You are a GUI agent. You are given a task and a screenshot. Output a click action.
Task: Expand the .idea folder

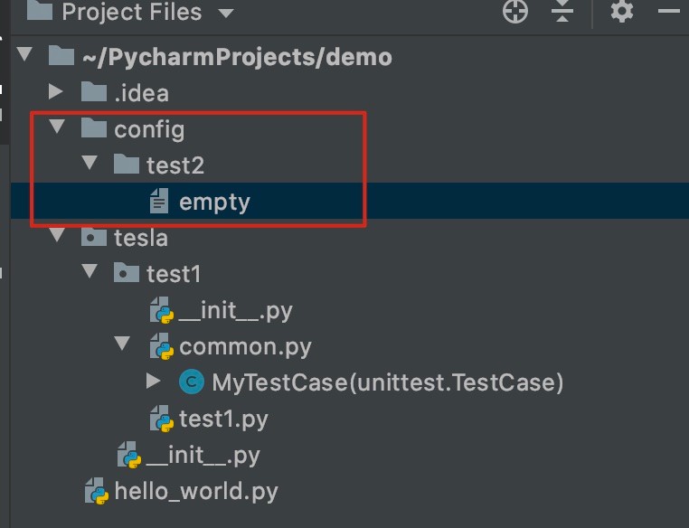pyautogui.click(x=56, y=91)
